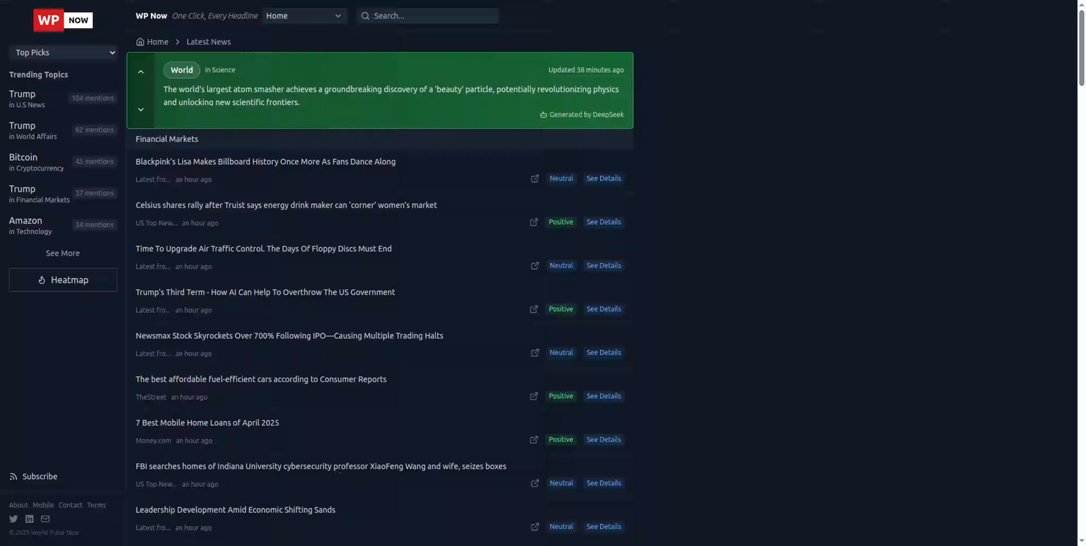The image size is (1086, 546).
Task: Click Latest News breadcrumb
Action: tap(208, 42)
